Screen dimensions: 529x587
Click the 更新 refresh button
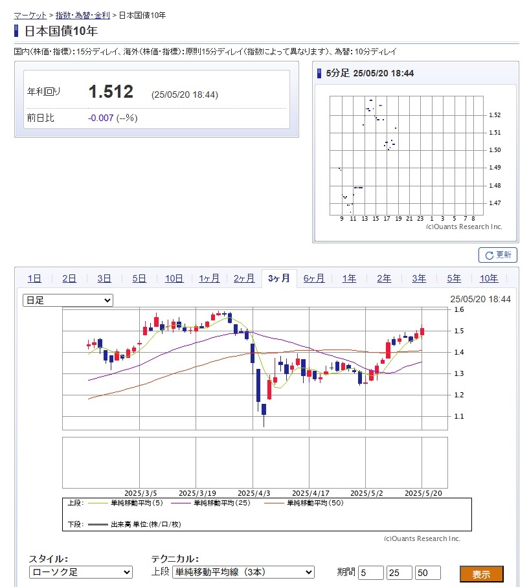click(498, 255)
